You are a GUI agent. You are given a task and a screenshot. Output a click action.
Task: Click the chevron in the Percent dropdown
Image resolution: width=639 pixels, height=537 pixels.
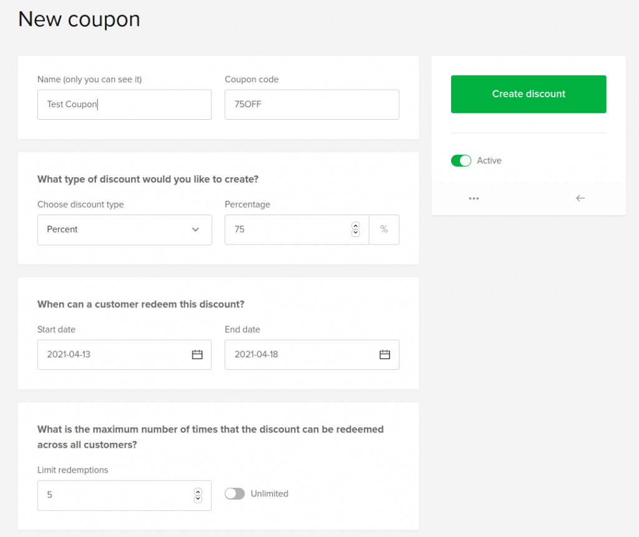pos(195,230)
